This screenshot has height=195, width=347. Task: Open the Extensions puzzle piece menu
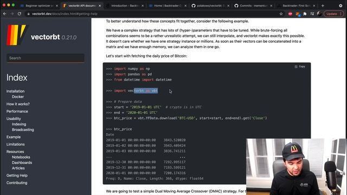[305, 14]
